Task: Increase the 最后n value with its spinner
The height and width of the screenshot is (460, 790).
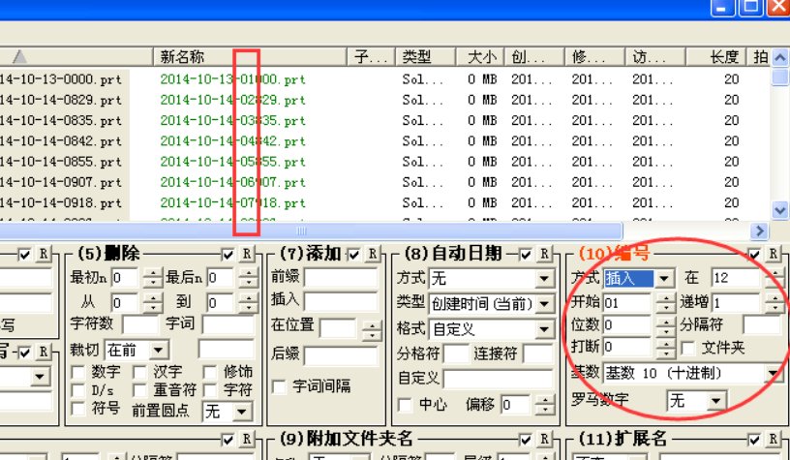Action: pos(249,273)
